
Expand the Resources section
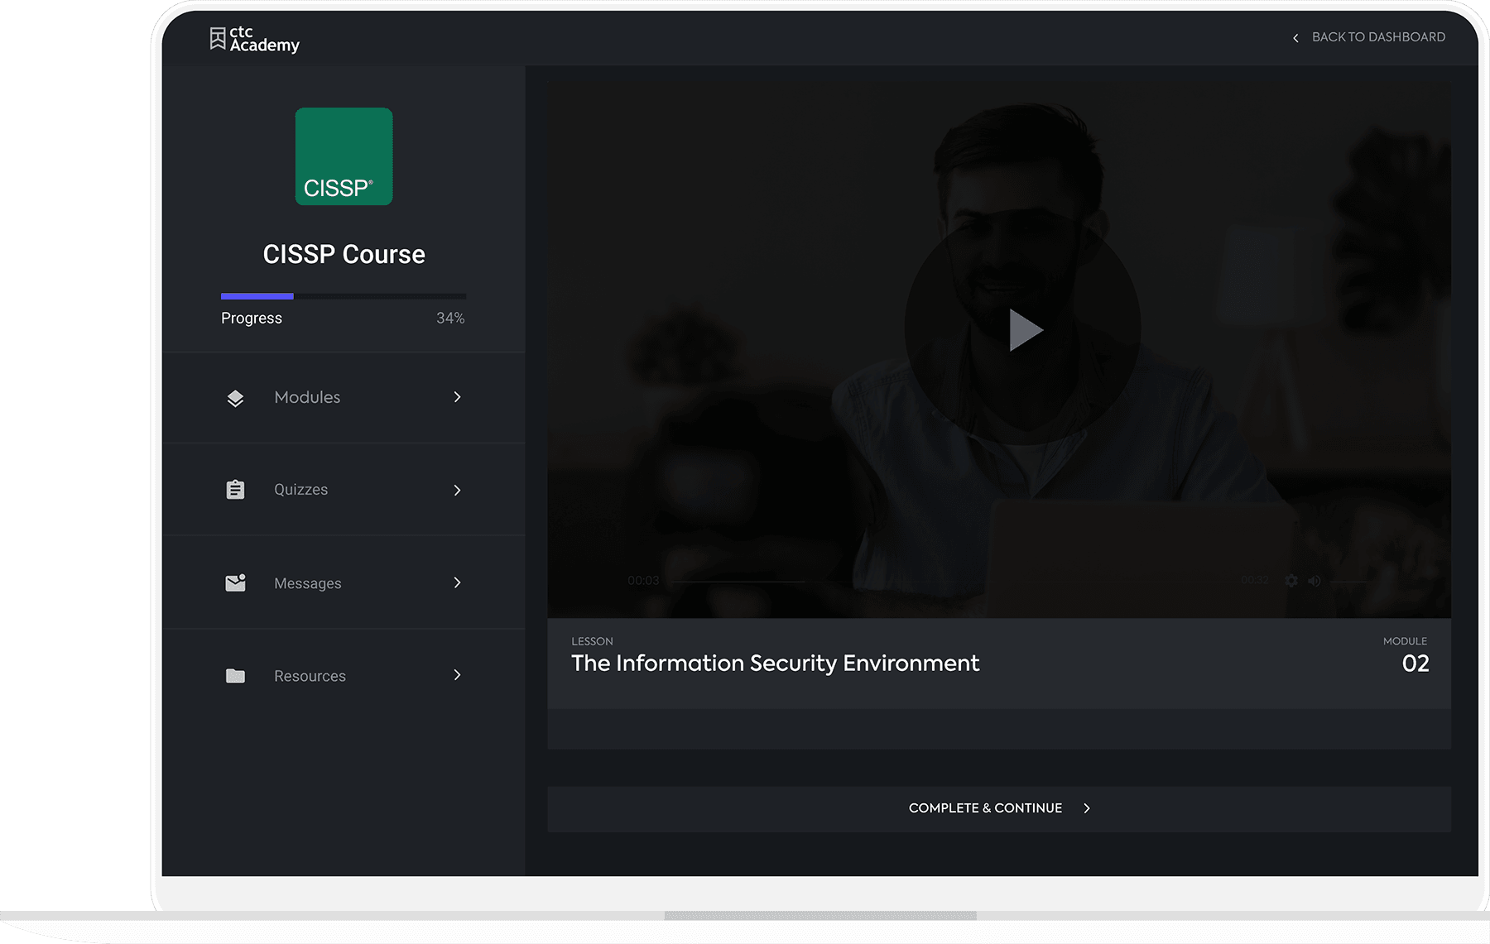click(457, 675)
